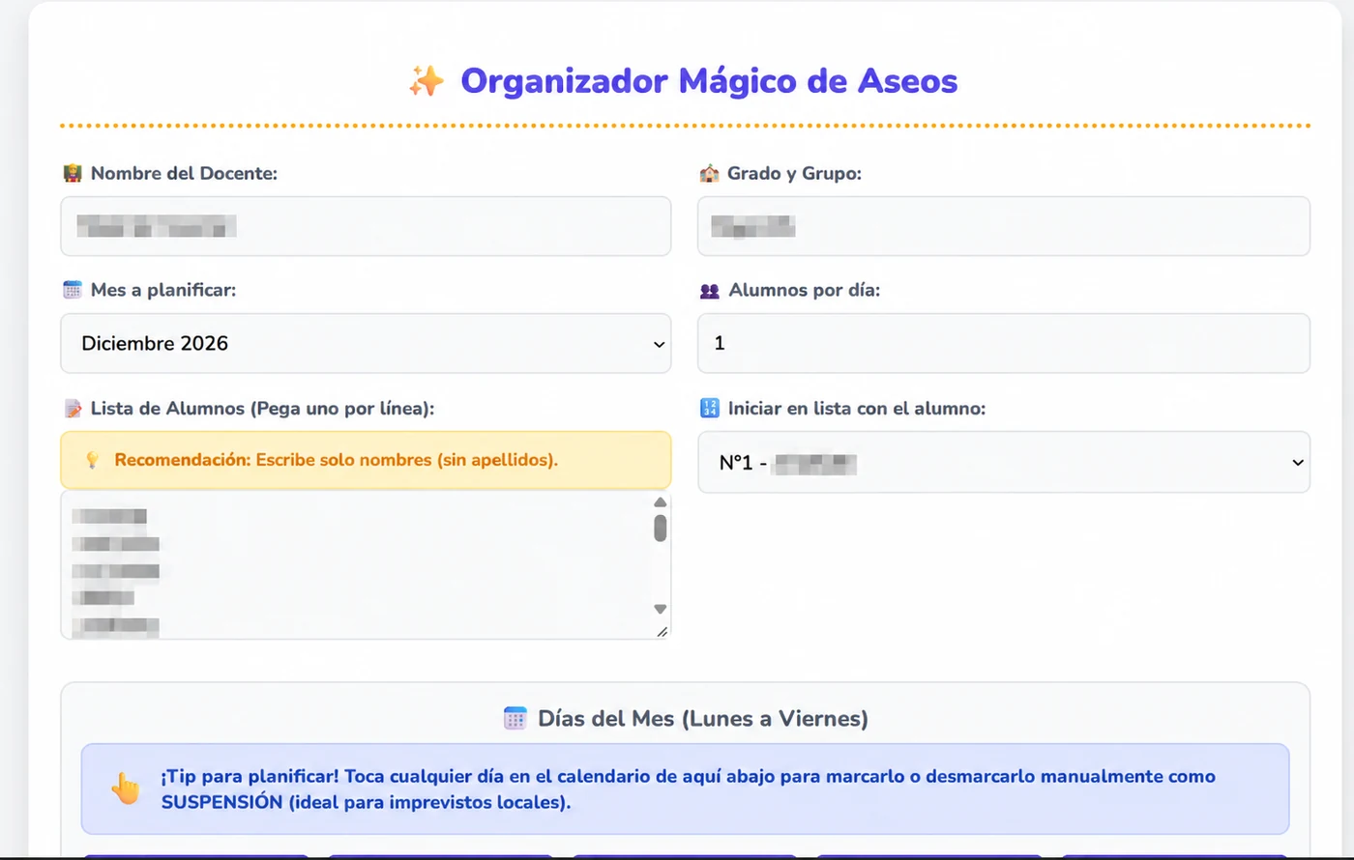Click the school icon by Grado y Grupo
Viewport: 1354px width, 860px height.
(x=709, y=174)
